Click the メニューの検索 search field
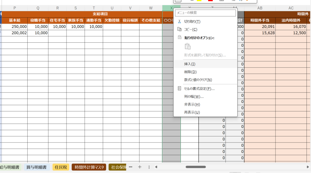The height and width of the screenshot is (173, 311). point(205,13)
